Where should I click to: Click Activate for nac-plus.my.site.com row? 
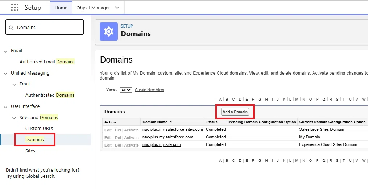131,145
